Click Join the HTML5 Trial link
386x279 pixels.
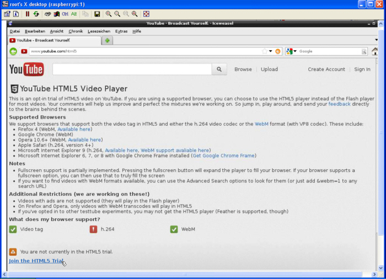[x=36, y=261]
